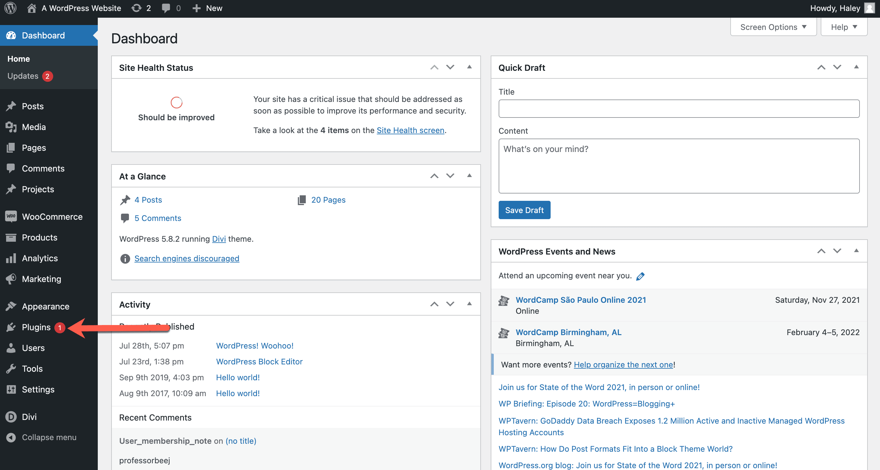Toggle the Site Health Status panel
Image resolution: width=880 pixels, height=470 pixels.
(x=469, y=67)
